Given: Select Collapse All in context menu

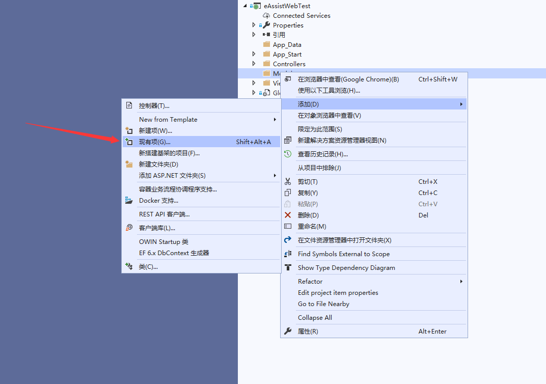Looking at the screenshot, I should pos(315,318).
